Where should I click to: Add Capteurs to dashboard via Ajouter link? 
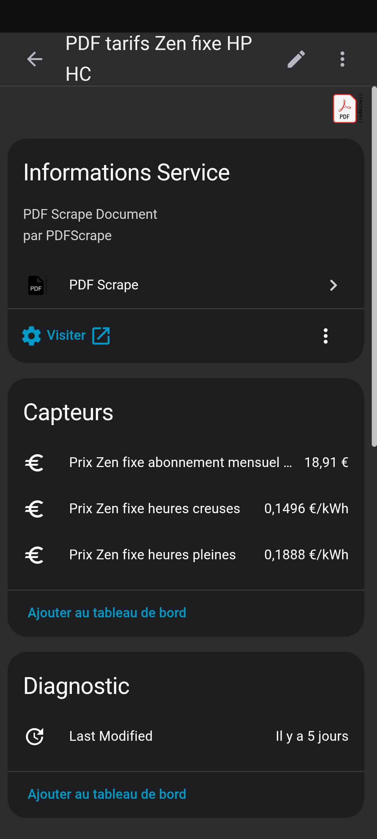point(107,613)
